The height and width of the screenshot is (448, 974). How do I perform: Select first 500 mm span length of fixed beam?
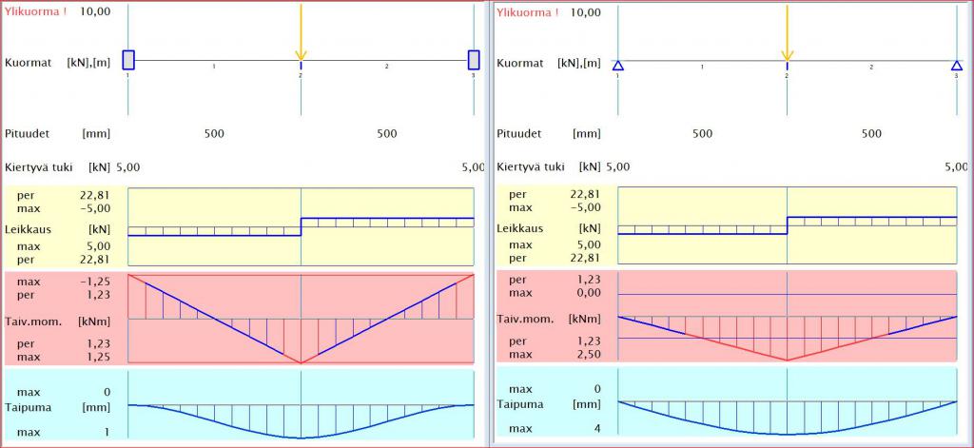[214, 134]
